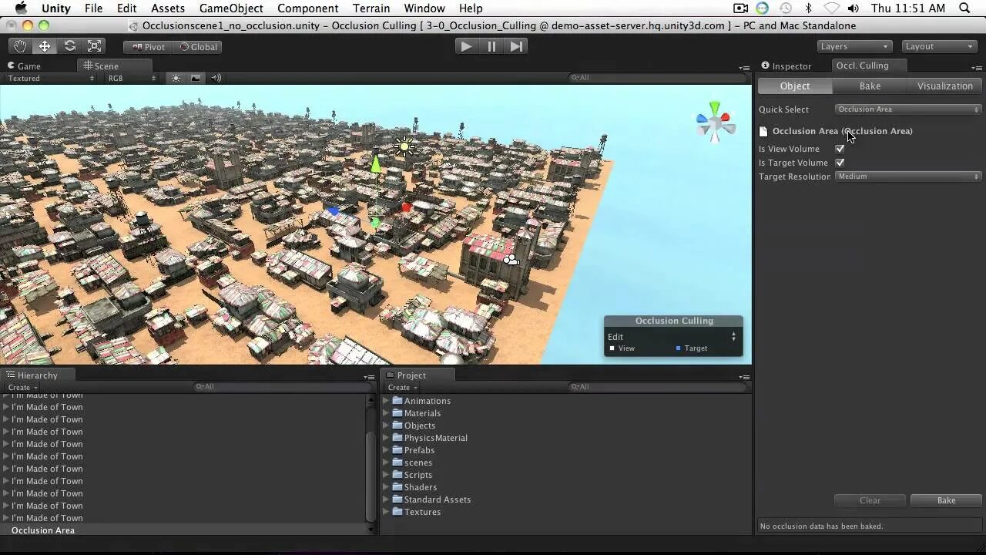Open the Quick Select dropdown
Screen dimensions: 986x555
coord(908,109)
